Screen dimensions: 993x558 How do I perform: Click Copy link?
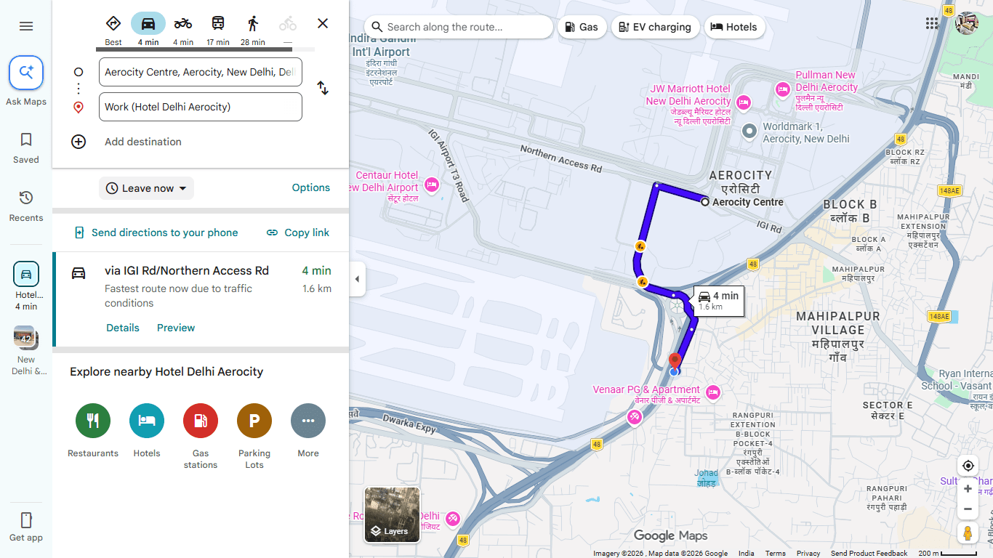coord(298,232)
